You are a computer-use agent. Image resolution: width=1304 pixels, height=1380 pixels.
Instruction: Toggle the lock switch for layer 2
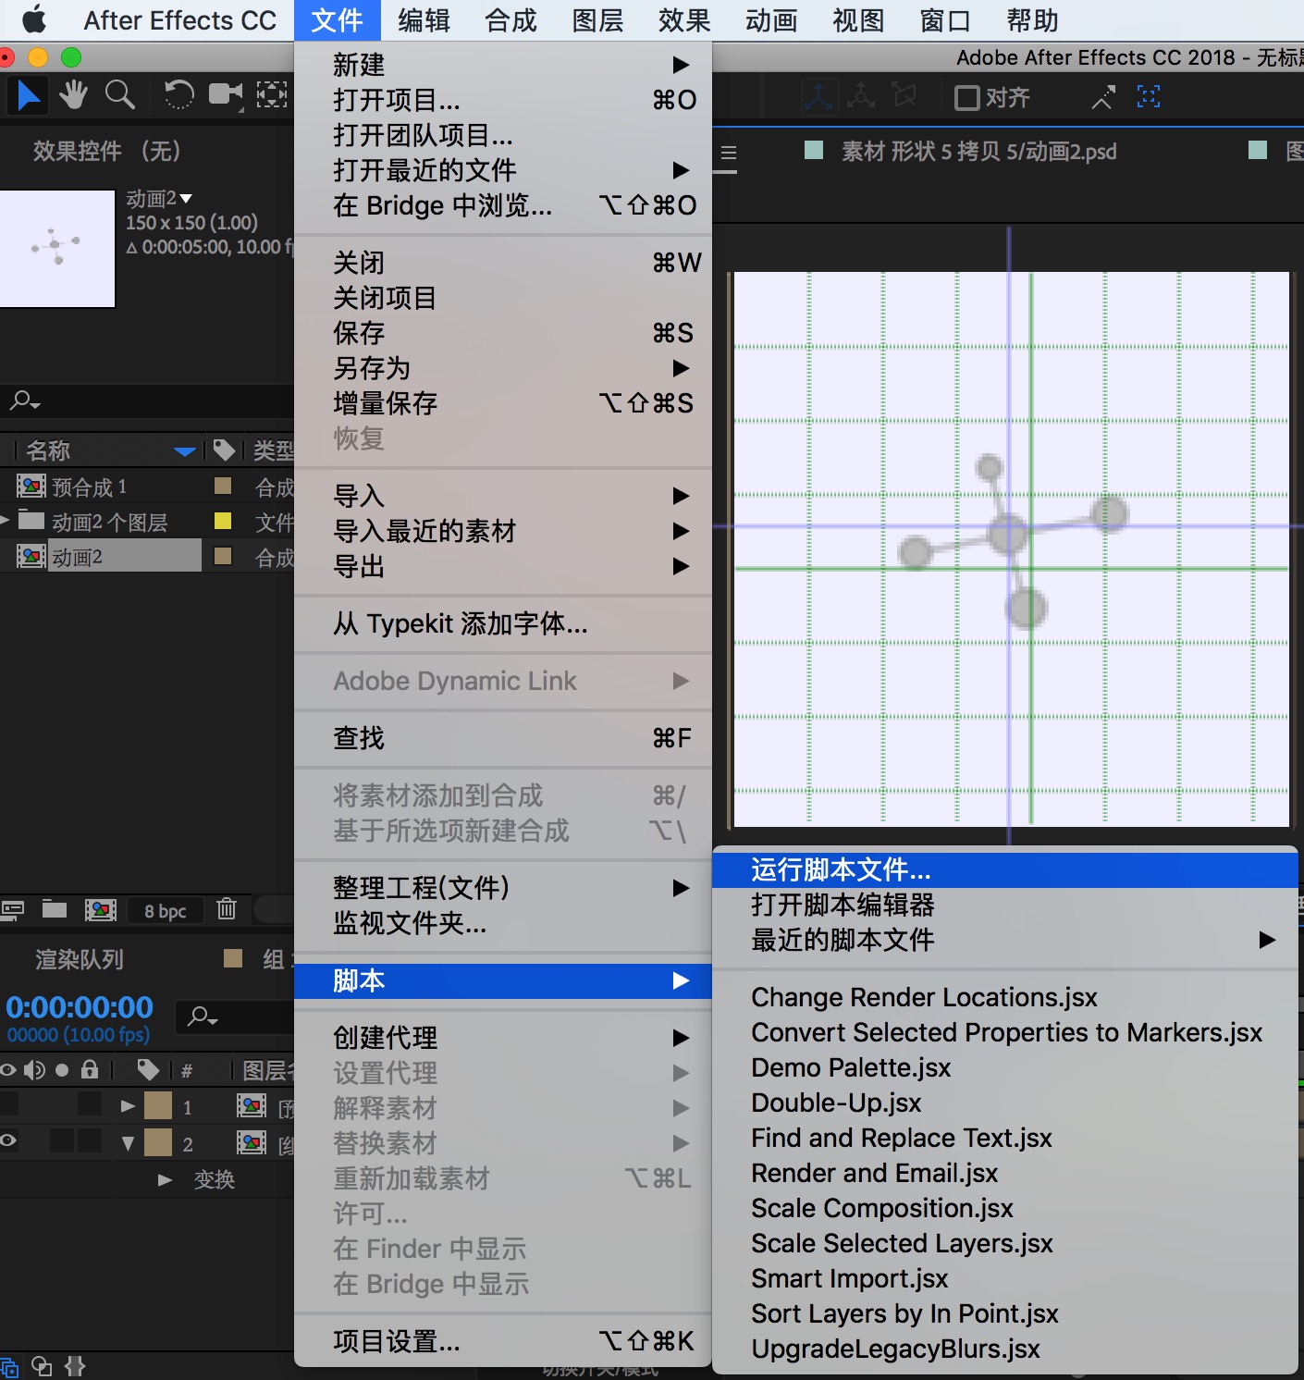click(x=90, y=1141)
